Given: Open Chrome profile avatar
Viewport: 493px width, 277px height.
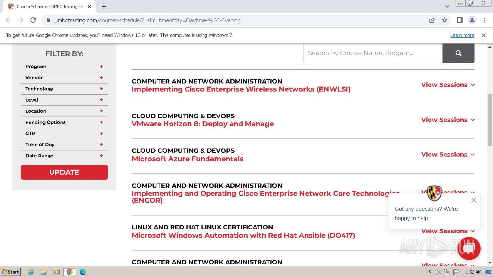Looking at the screenshot, I should click(x=472, y=20).
